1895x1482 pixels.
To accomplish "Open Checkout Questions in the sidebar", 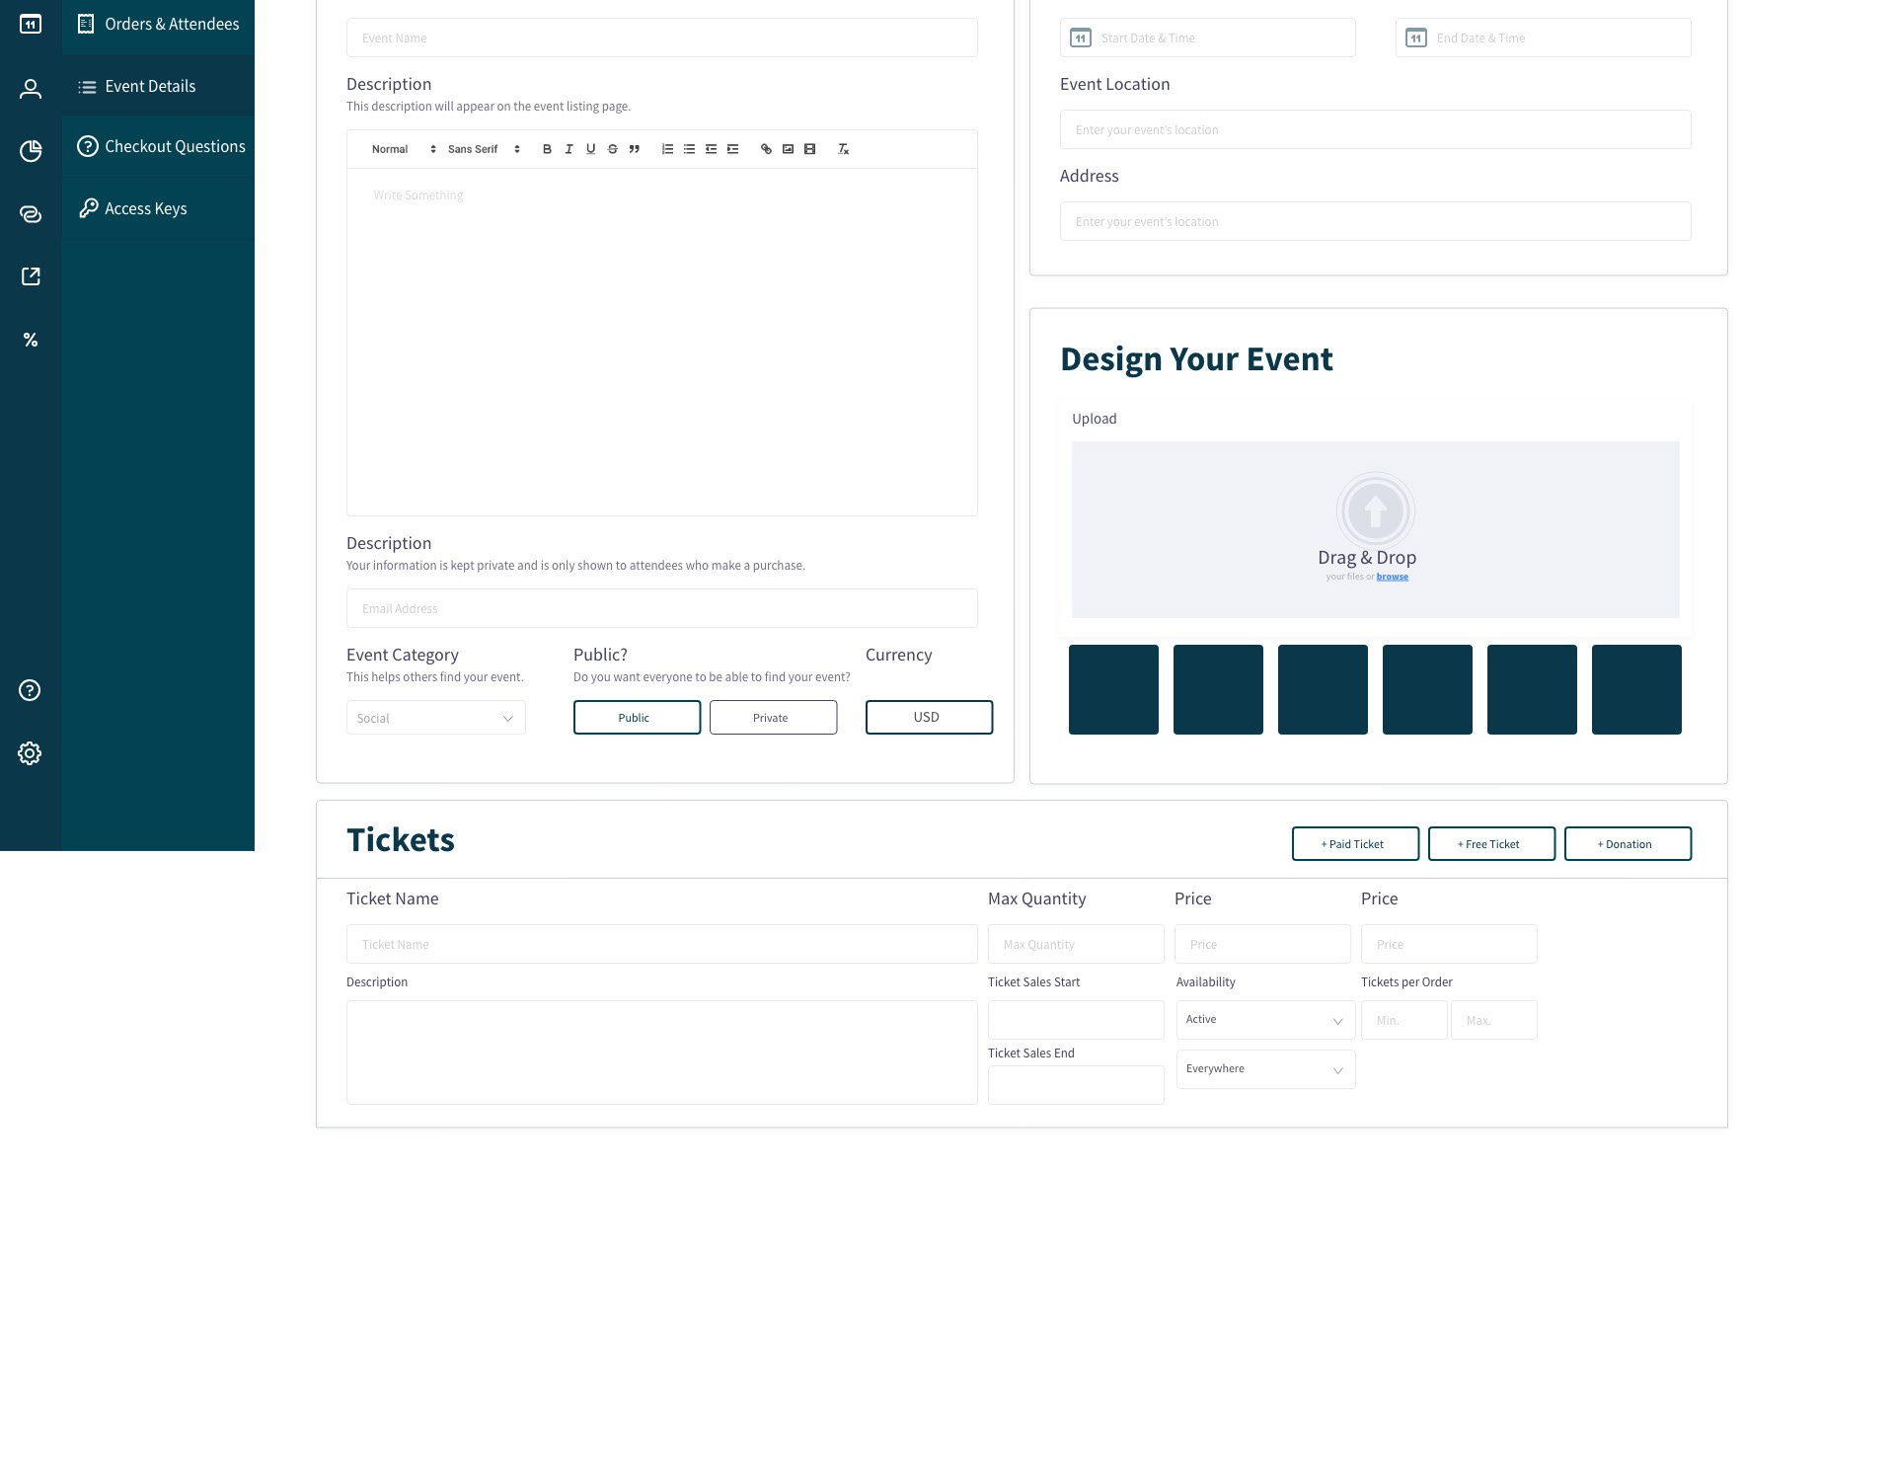I will [x=158, y=146].
